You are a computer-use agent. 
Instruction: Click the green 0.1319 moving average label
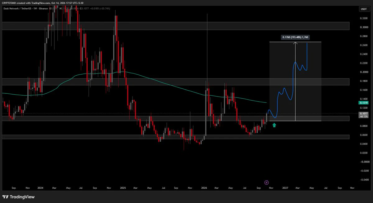coord(363,102)
